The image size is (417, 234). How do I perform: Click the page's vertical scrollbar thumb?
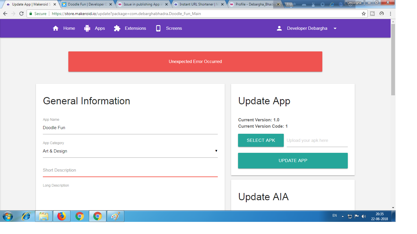[x=393, y=59]
